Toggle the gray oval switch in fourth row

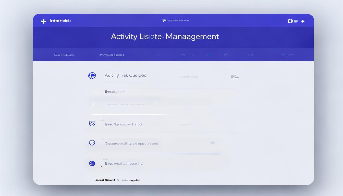pos(212,143)
